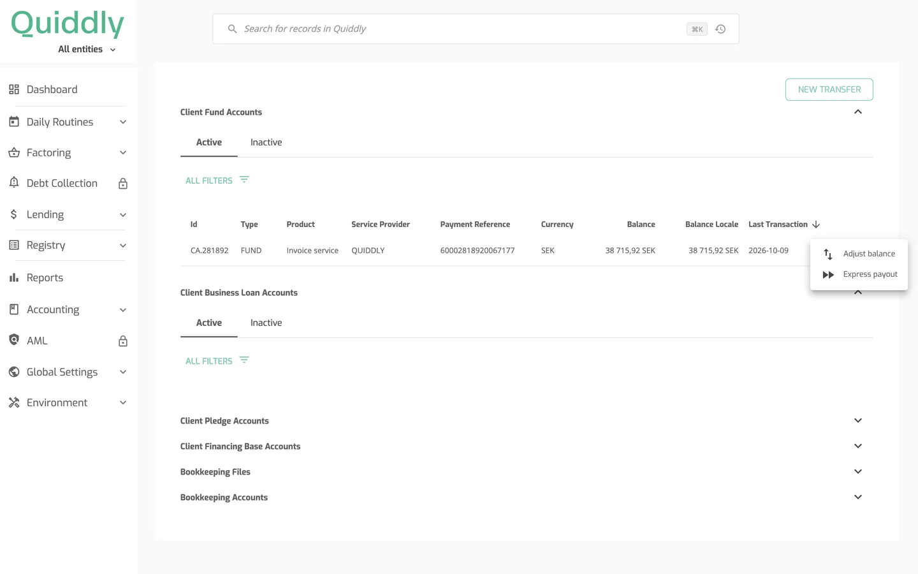This screenshot has width=918, height=574.
Task: Click the Last Transaction sort arrow
Action: pos(816,224)
